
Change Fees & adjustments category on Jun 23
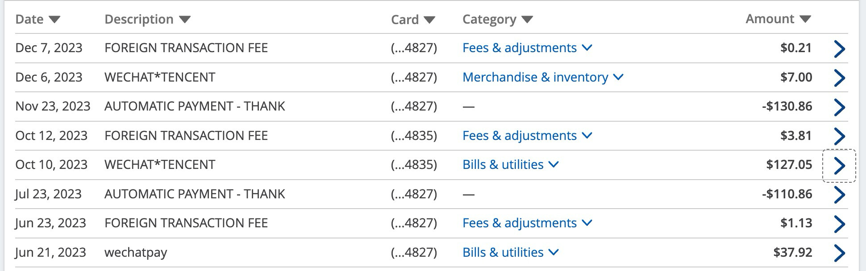click(x=527, y=223)
